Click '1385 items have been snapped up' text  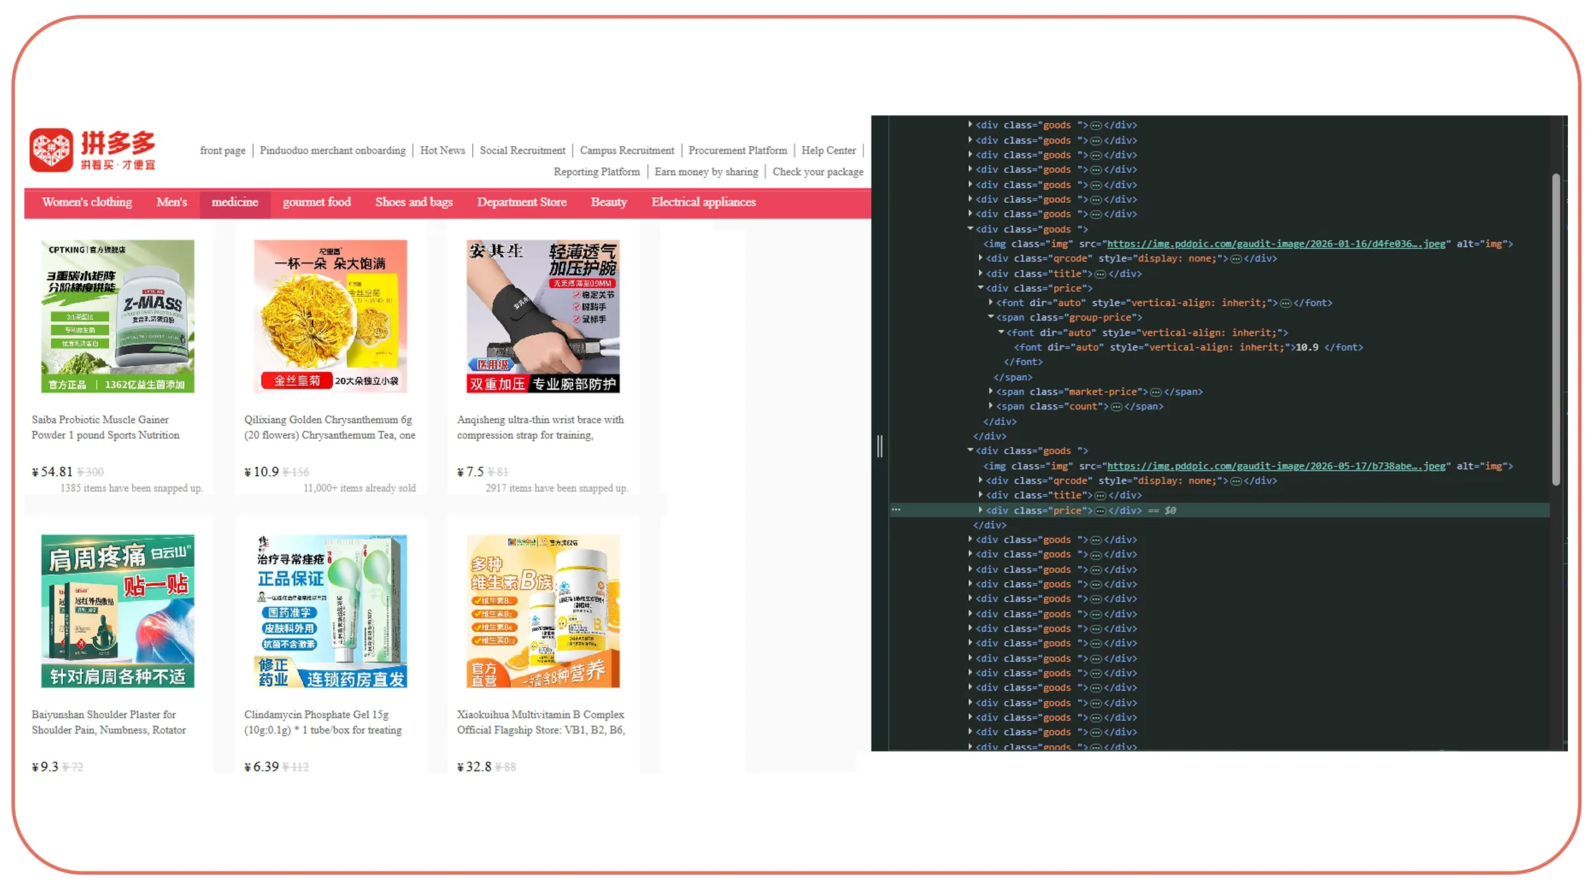[x=132, y=488]
